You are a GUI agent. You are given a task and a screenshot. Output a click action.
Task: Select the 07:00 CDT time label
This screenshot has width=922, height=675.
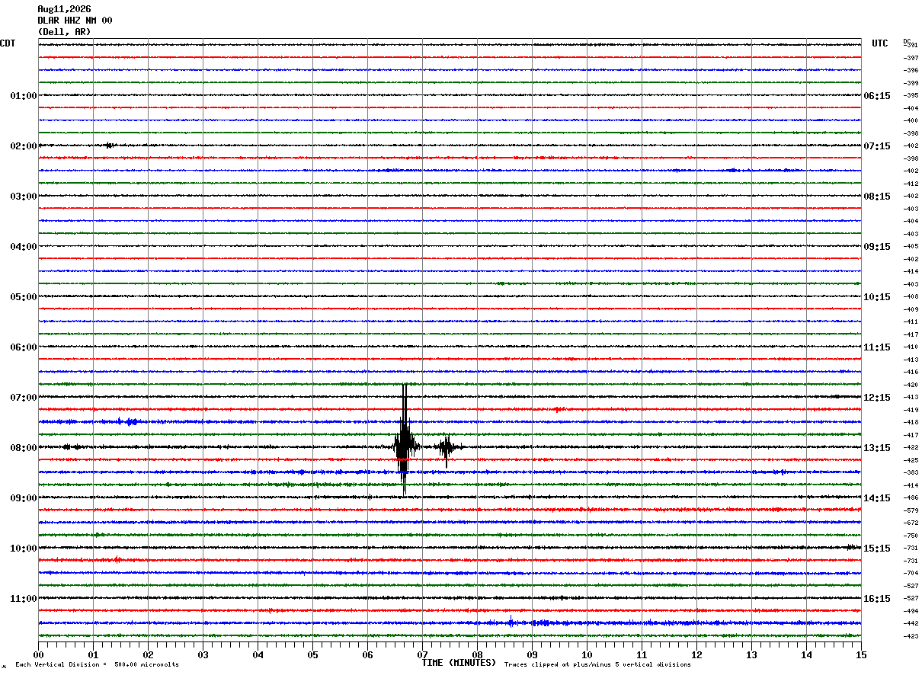(24, 397)
